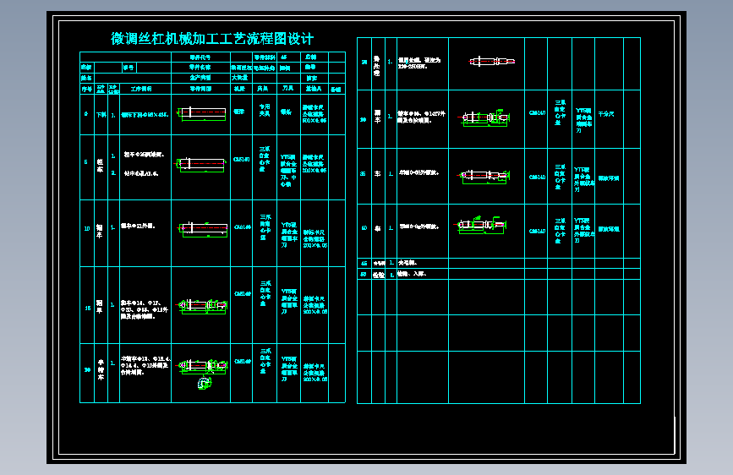Select the material value 45 in the header
733x475 pixels.
point(284,57)
